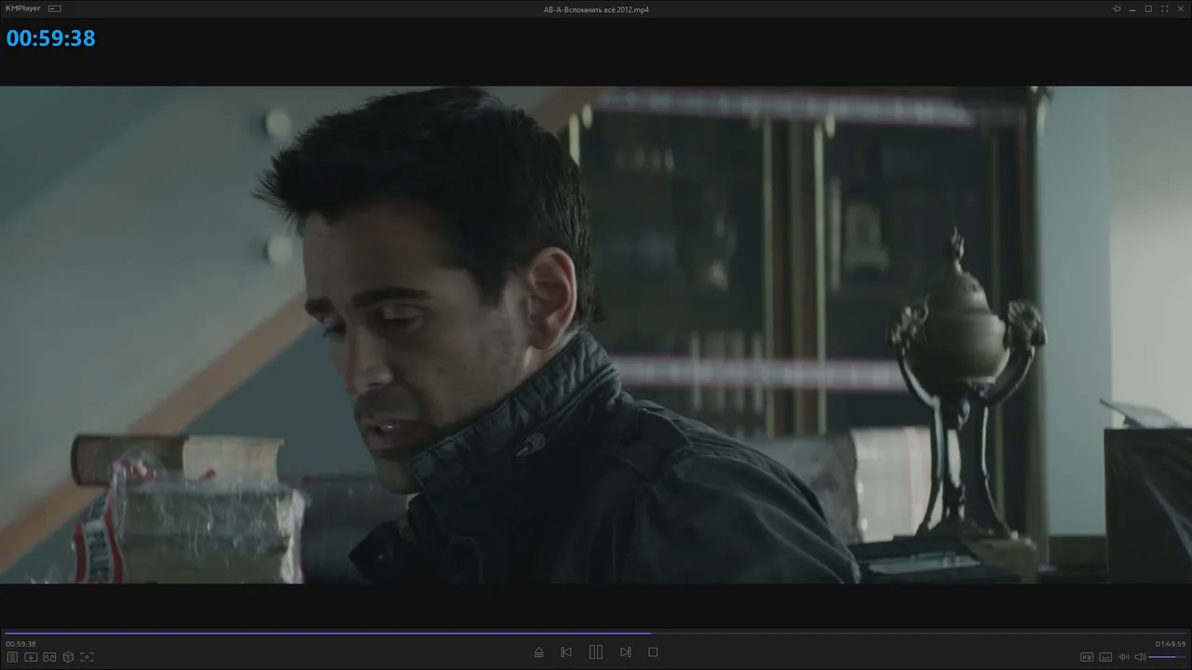The height and width of the screenshot is (670, 1192).
Task: Minimize the KMPlayer window
Action: pos(1132,8)
